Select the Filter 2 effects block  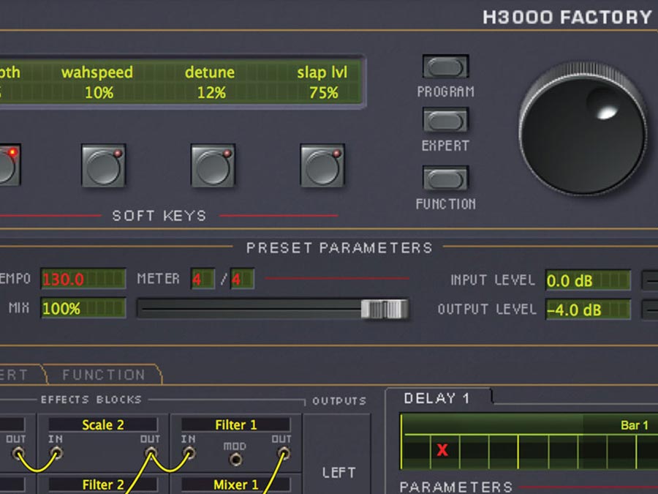coord(102,484)
